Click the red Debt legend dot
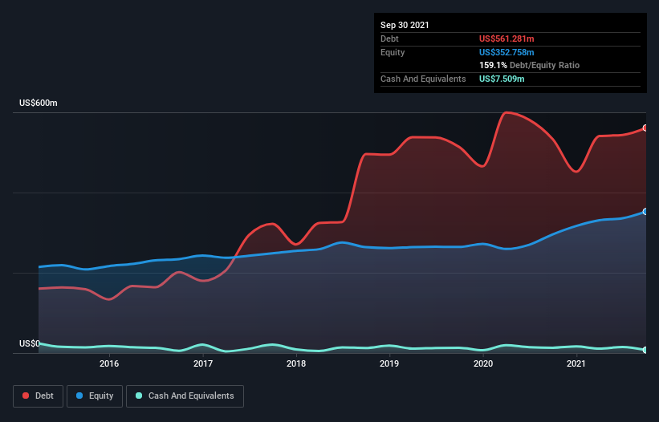 point(26,396)
